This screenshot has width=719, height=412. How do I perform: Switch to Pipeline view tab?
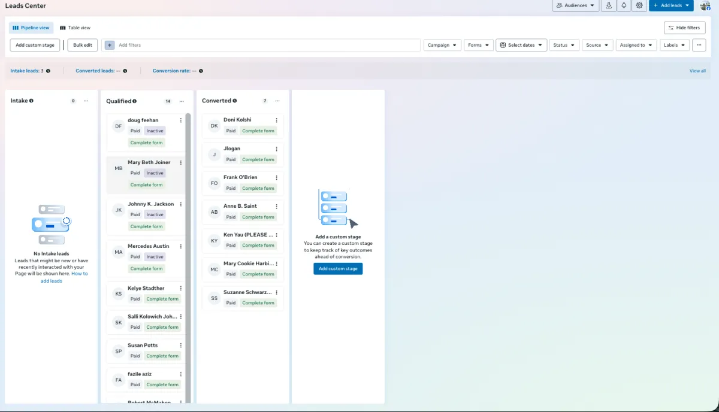point(31,28)
